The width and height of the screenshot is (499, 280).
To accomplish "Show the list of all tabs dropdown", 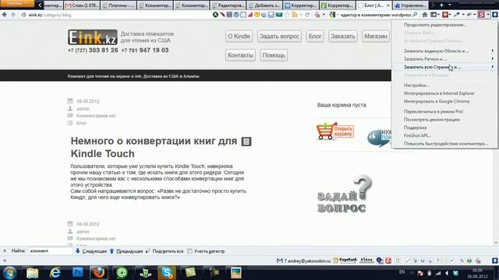I will coord(449,5).
